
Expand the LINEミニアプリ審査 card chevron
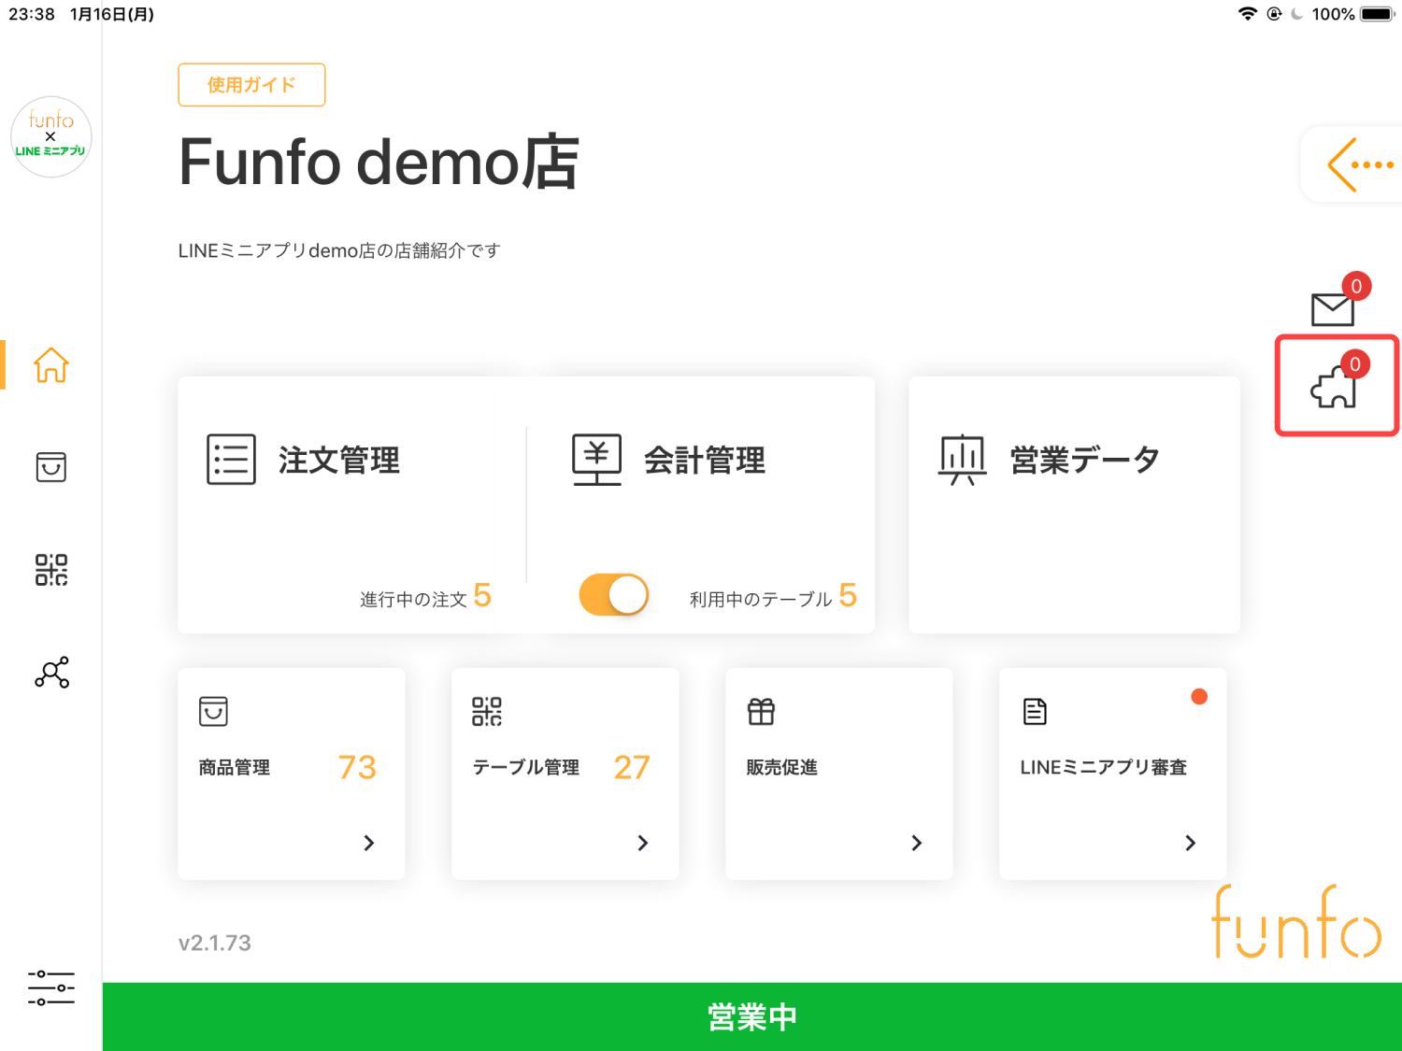[x=1191, y=843]
